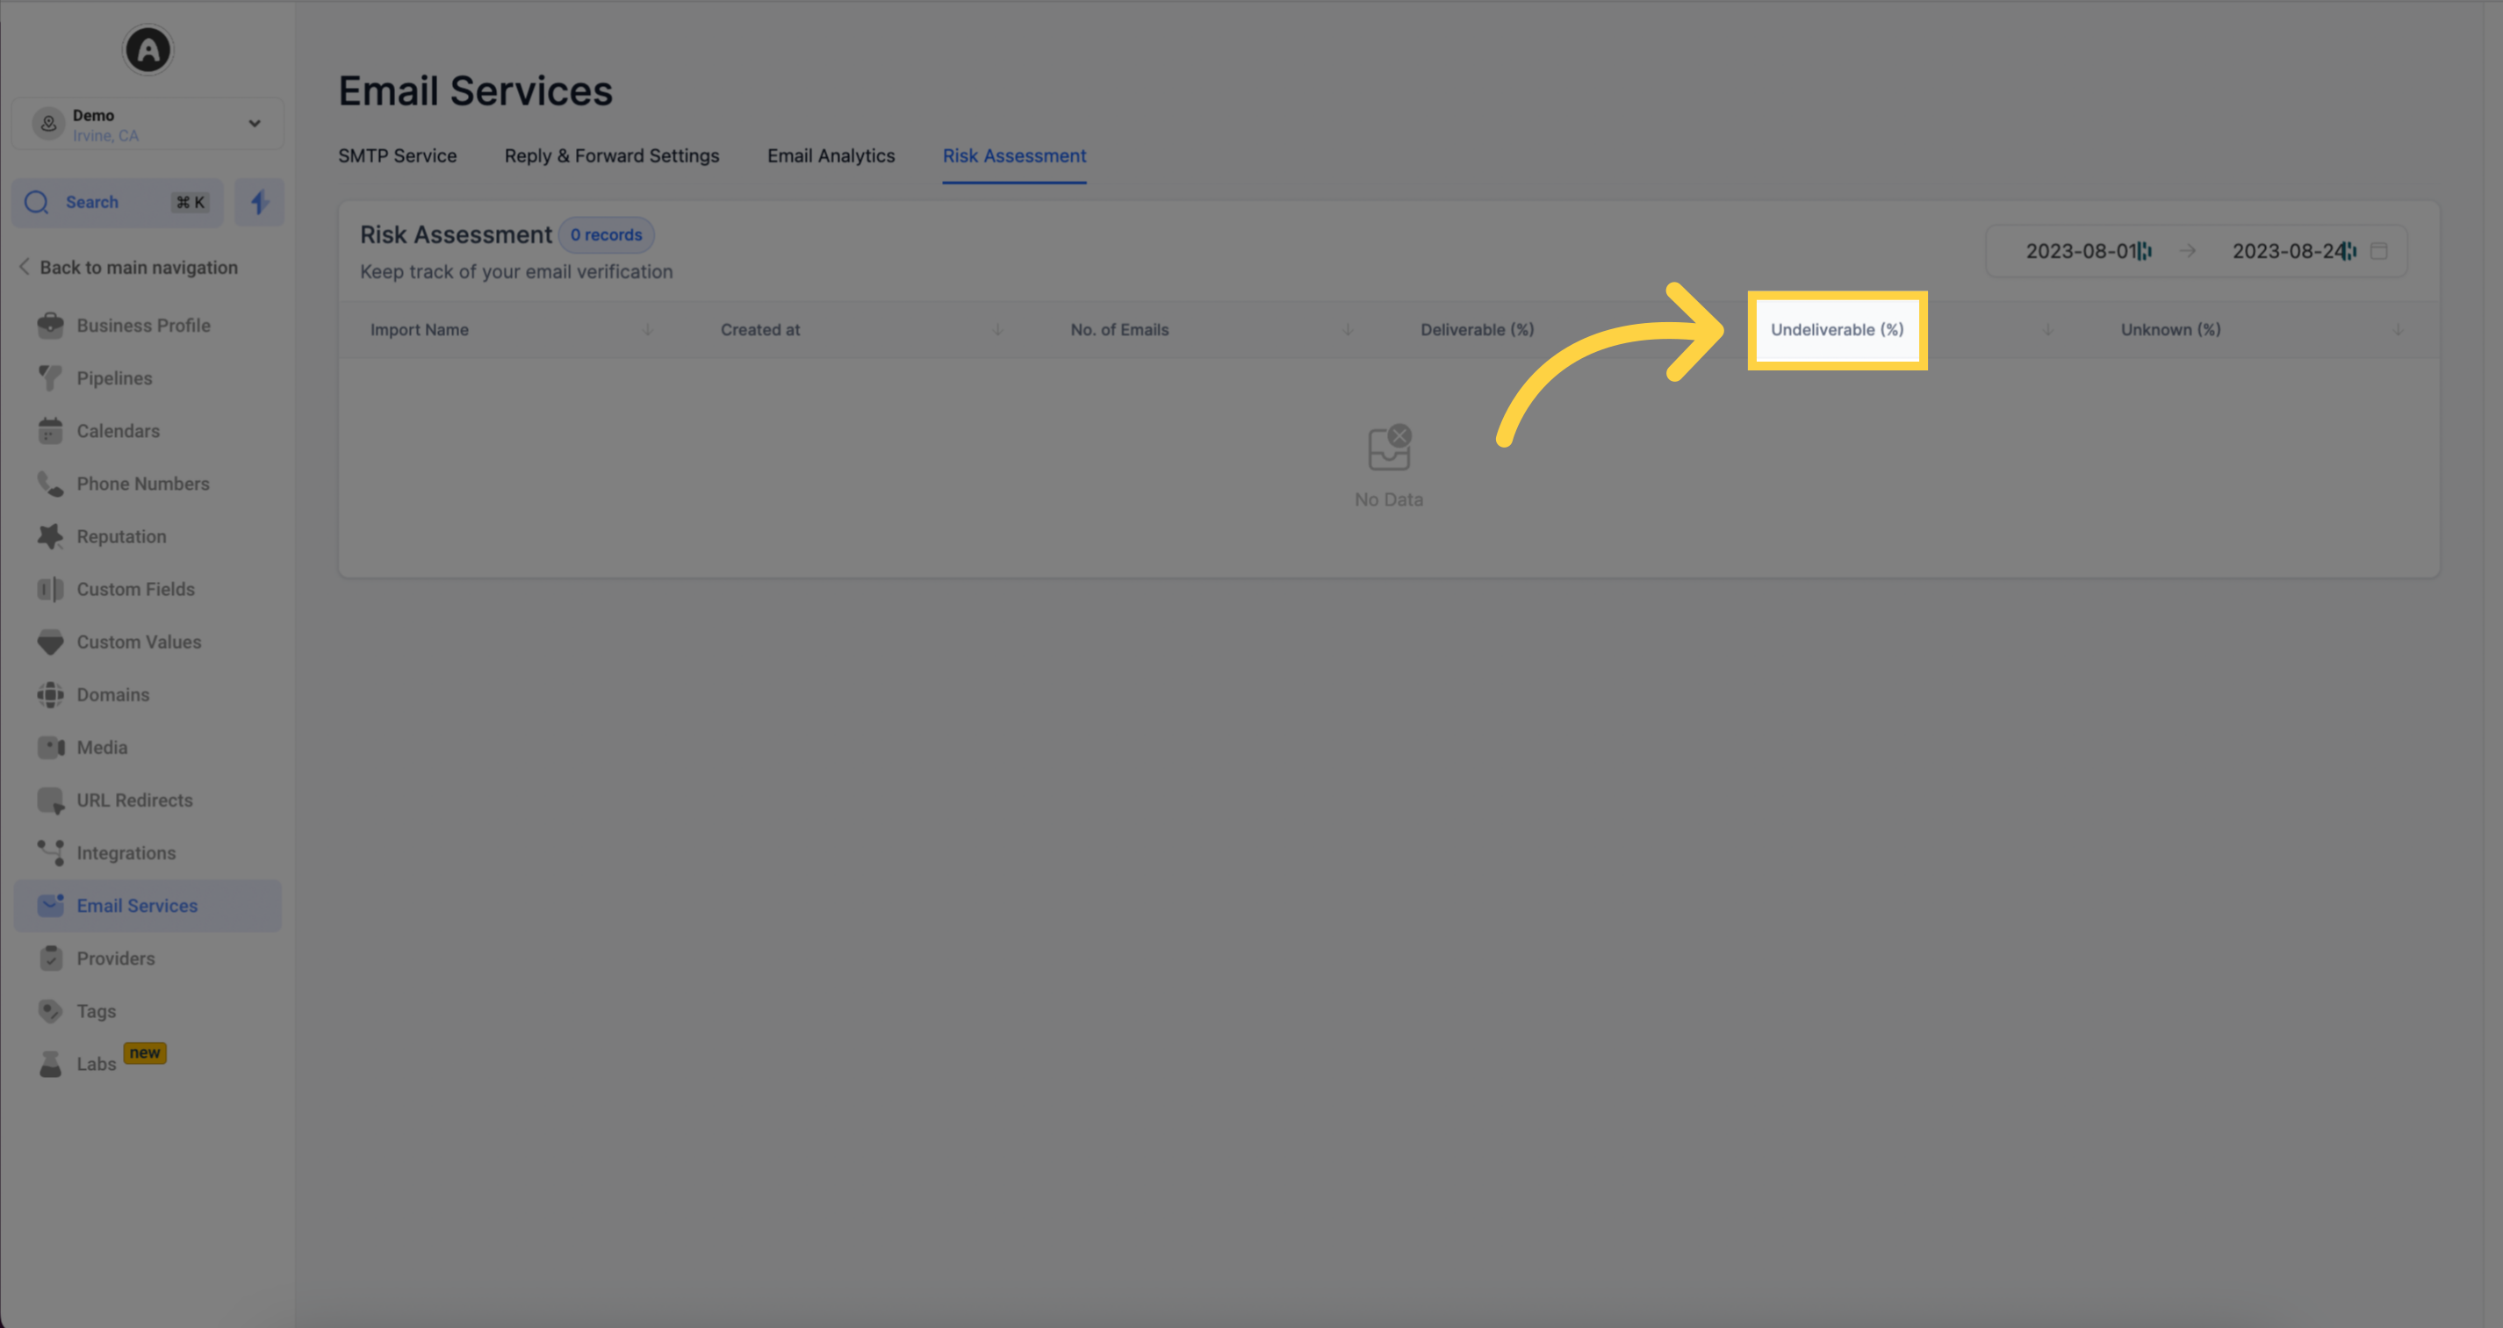The height and width of the screenshot is (1328, 2503).
Task: Open the Reputation section
Action: [123, 535]
